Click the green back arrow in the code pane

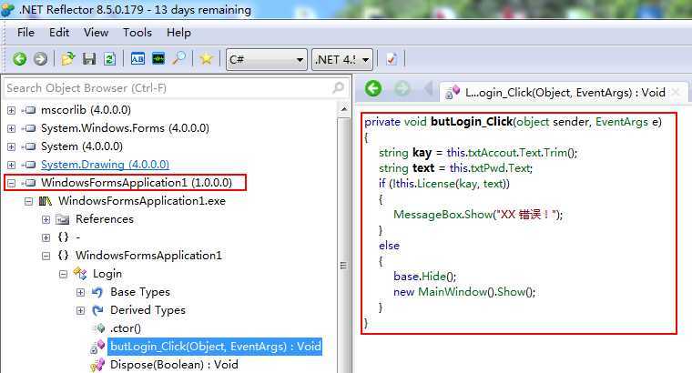[373, 88]
